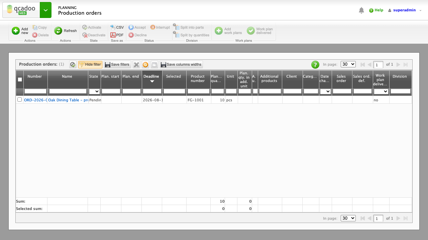Click Work plan delivered icon
Screen dimensions: 428x240
tap(251, 31)
